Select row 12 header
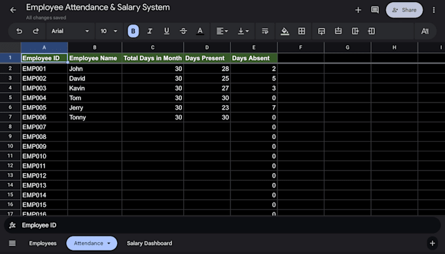The height and width of the screenshot is (254, 445). click(10, 166)
